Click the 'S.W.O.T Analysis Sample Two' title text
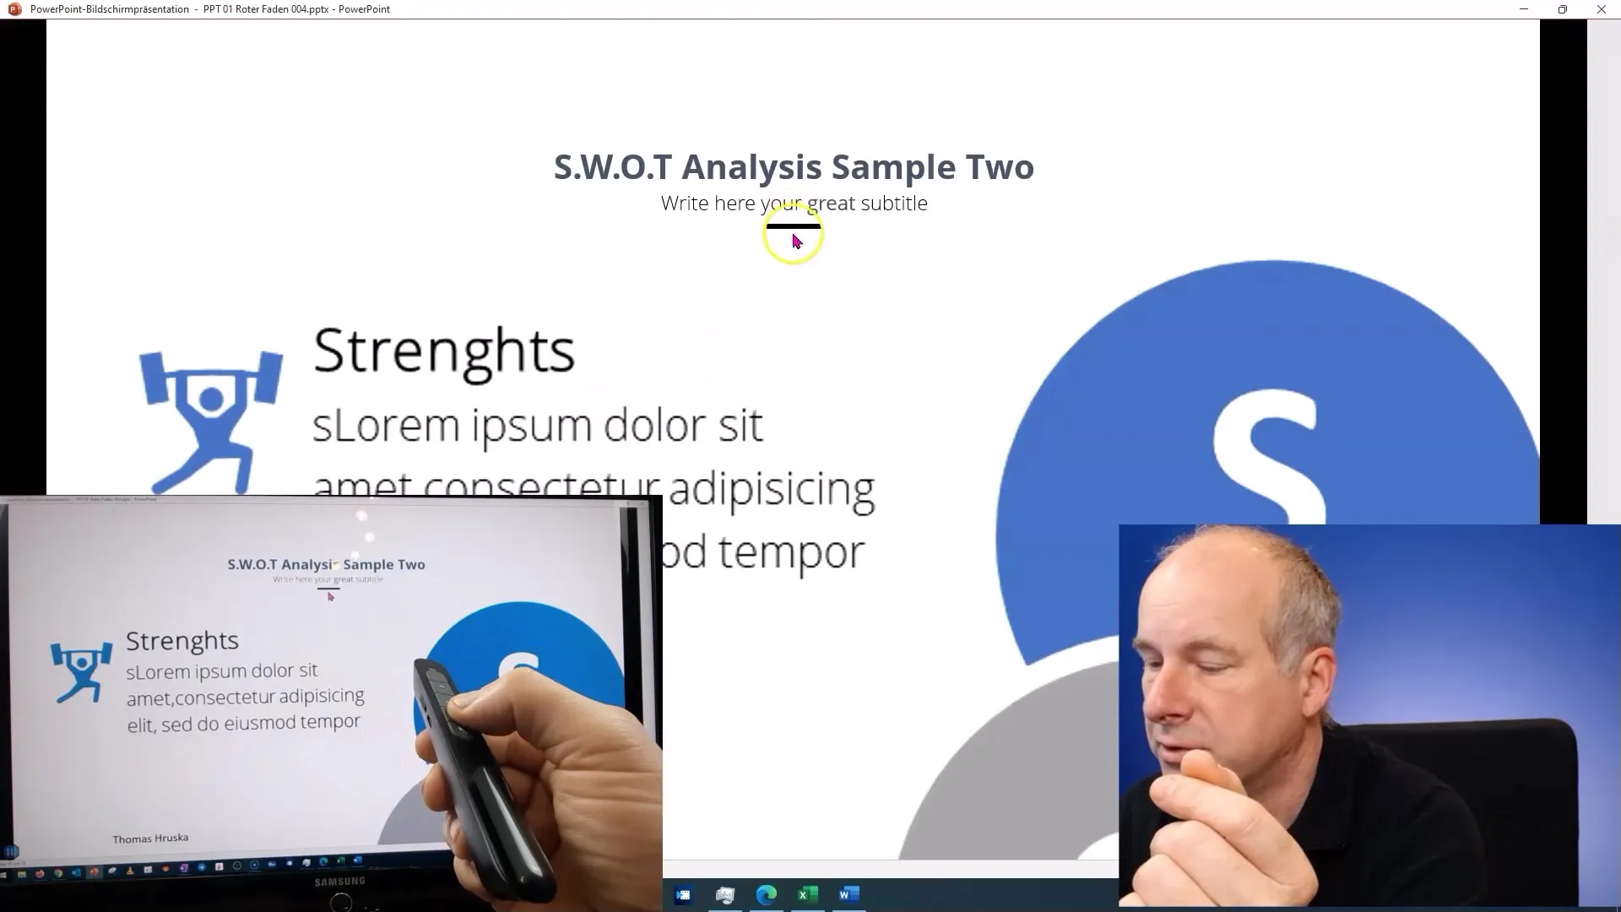 (x=795, y=166)
